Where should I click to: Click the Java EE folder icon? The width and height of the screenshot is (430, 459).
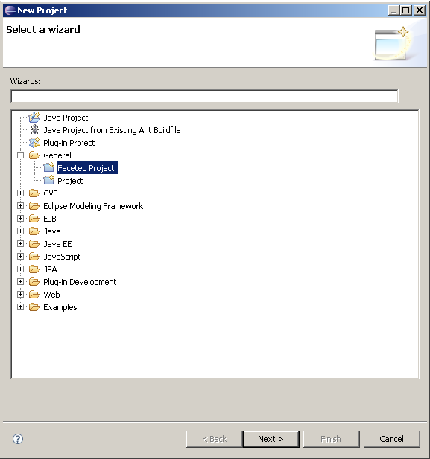coord(34,243)
